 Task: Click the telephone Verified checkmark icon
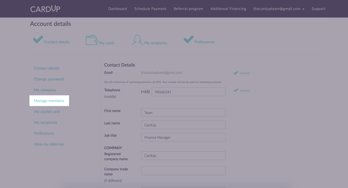tap(236, 90)
